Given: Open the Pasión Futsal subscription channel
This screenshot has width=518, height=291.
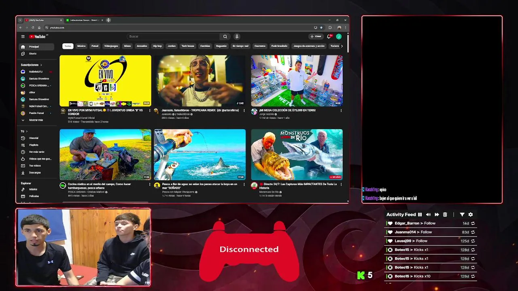Looking at the screenshot, I should pos(36,113).
